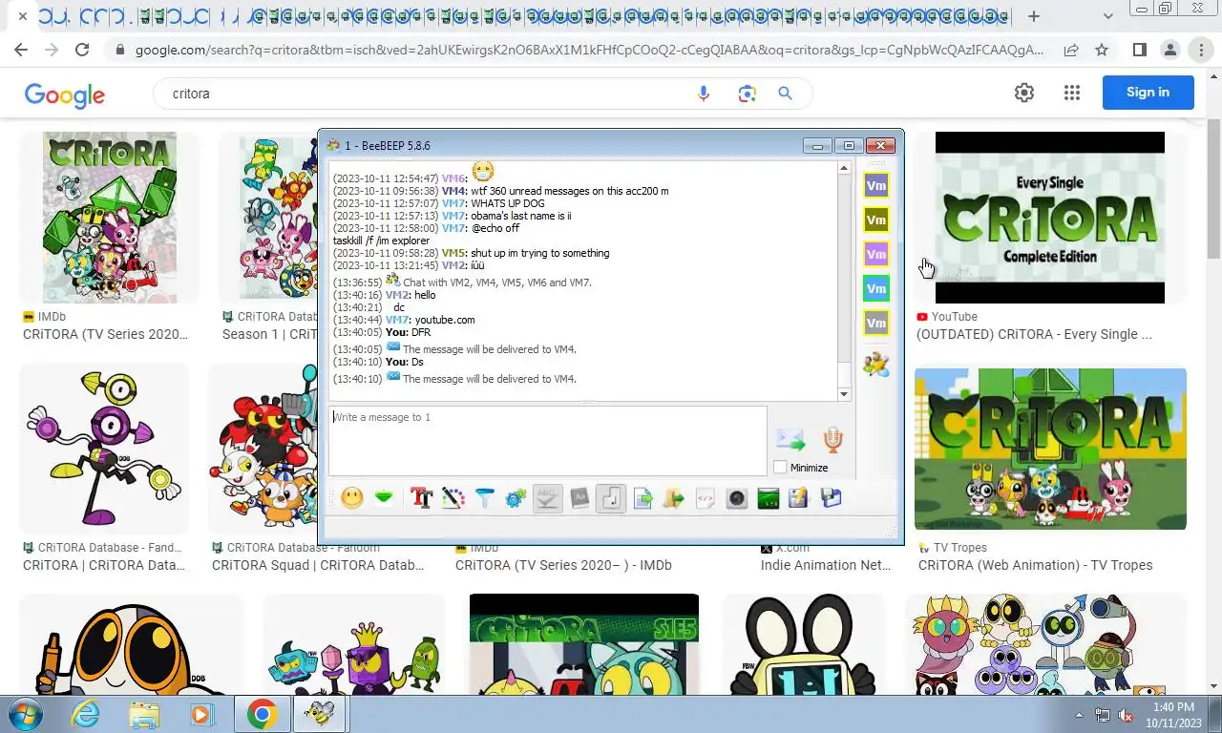Click the orange microphone voice message icon

tap(832, 440)
